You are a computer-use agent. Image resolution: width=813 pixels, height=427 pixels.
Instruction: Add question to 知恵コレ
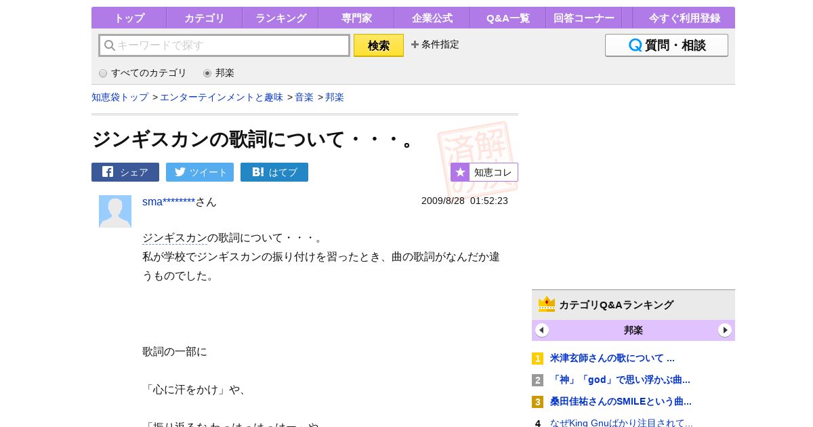pos(484,172)
